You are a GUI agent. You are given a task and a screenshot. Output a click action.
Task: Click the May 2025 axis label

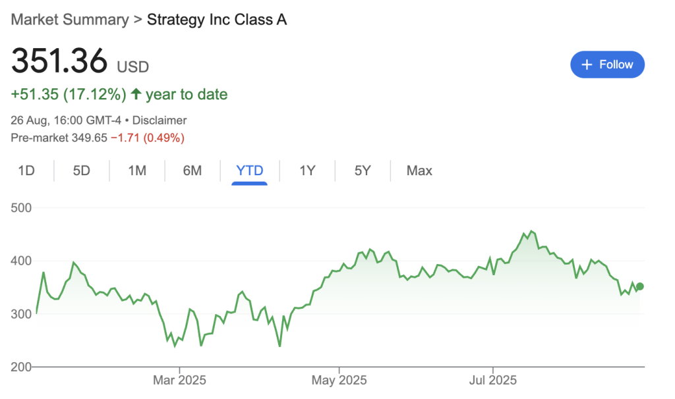tap(339, 381)
